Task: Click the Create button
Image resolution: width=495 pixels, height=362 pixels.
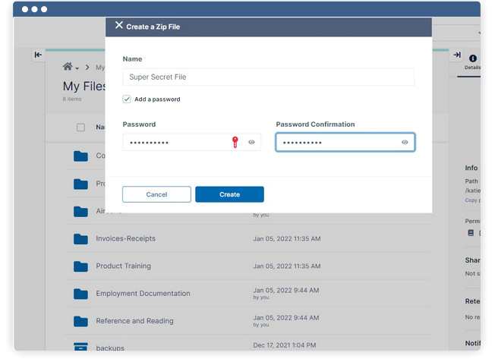Action: [x=229, y=194]
